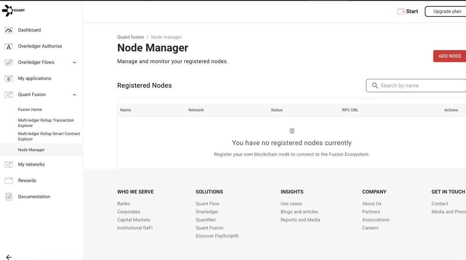Open the Banks footer link

tap(123, 204)
